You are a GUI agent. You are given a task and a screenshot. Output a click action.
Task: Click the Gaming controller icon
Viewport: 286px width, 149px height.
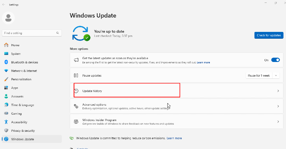pyautogui.click(x=6, y=113)
